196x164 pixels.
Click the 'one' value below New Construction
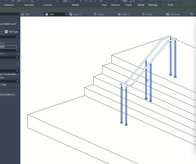click(2, 78)
